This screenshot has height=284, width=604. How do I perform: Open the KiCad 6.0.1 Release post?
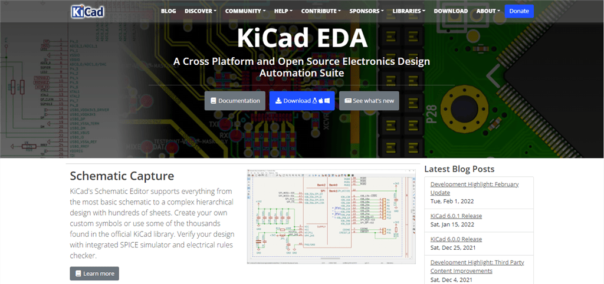click(456, 216)
